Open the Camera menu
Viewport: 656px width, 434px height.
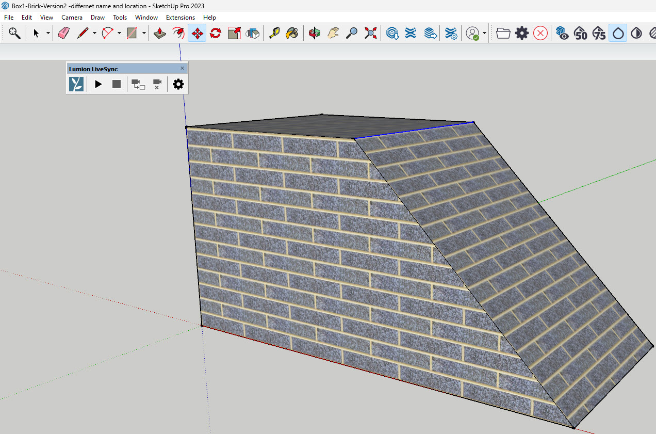[72, 18]
